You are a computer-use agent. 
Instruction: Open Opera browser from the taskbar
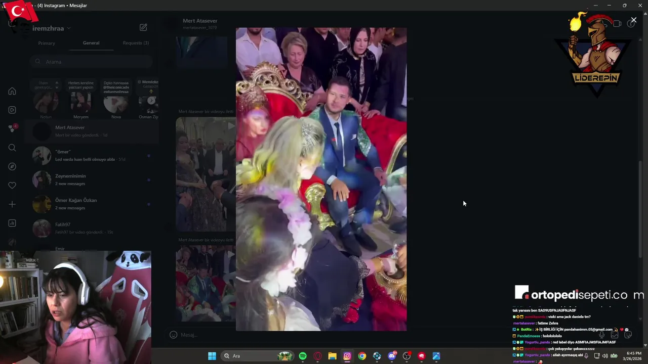coord(317,356)
